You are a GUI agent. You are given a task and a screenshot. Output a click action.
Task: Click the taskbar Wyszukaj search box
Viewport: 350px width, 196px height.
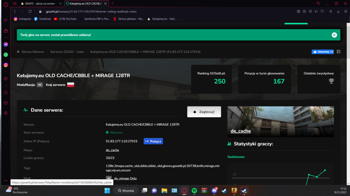pos(126,191)
